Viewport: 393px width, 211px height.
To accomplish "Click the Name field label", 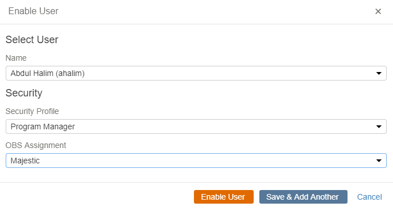I will pos(16,58).
